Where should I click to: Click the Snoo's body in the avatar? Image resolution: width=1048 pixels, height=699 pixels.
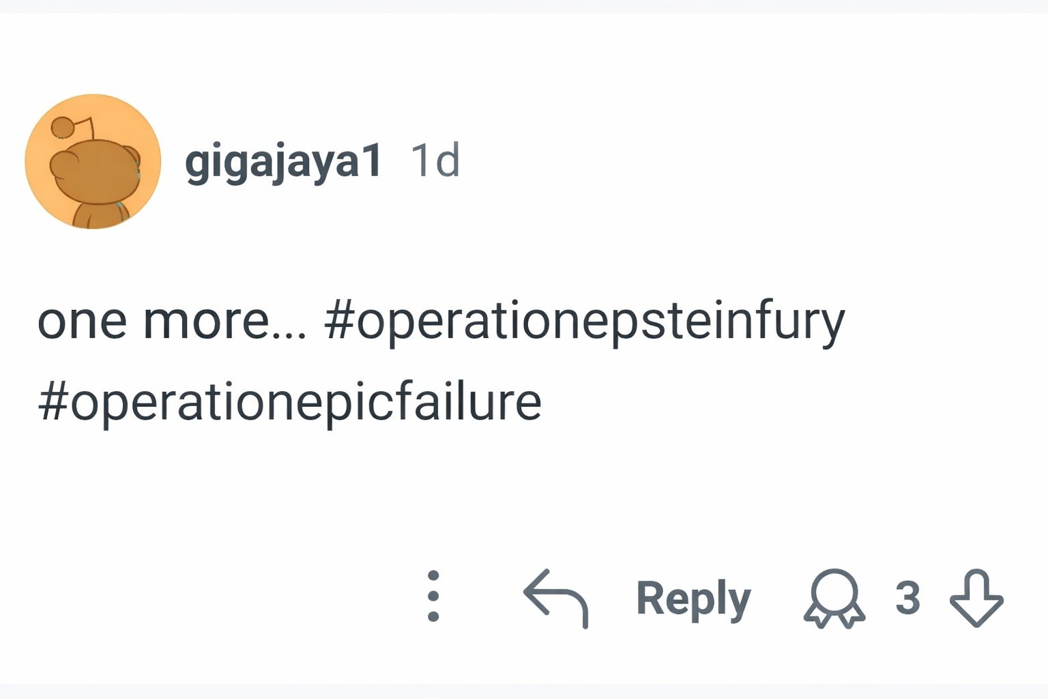tap(98, 214)
